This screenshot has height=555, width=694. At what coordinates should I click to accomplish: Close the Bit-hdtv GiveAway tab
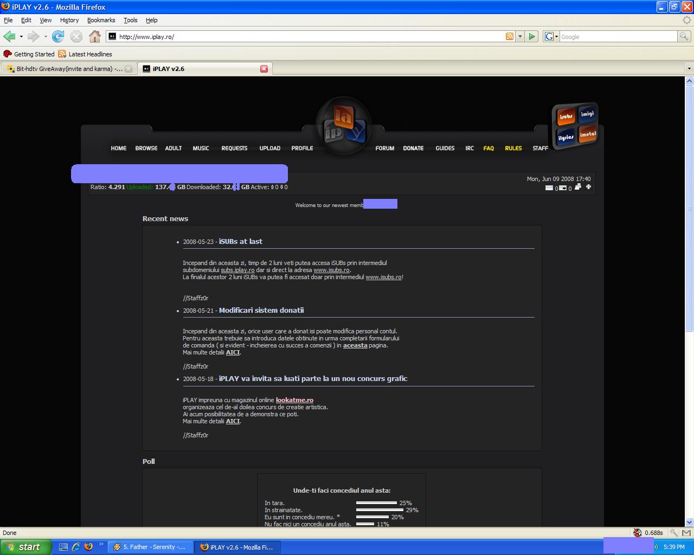click(128, 69)
